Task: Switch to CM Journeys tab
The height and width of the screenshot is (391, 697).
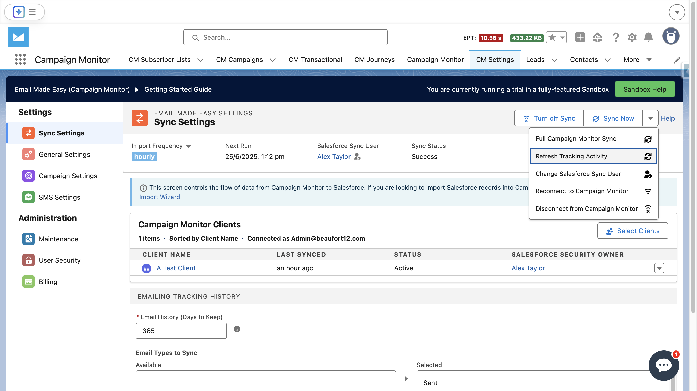Action: (375, 59)
